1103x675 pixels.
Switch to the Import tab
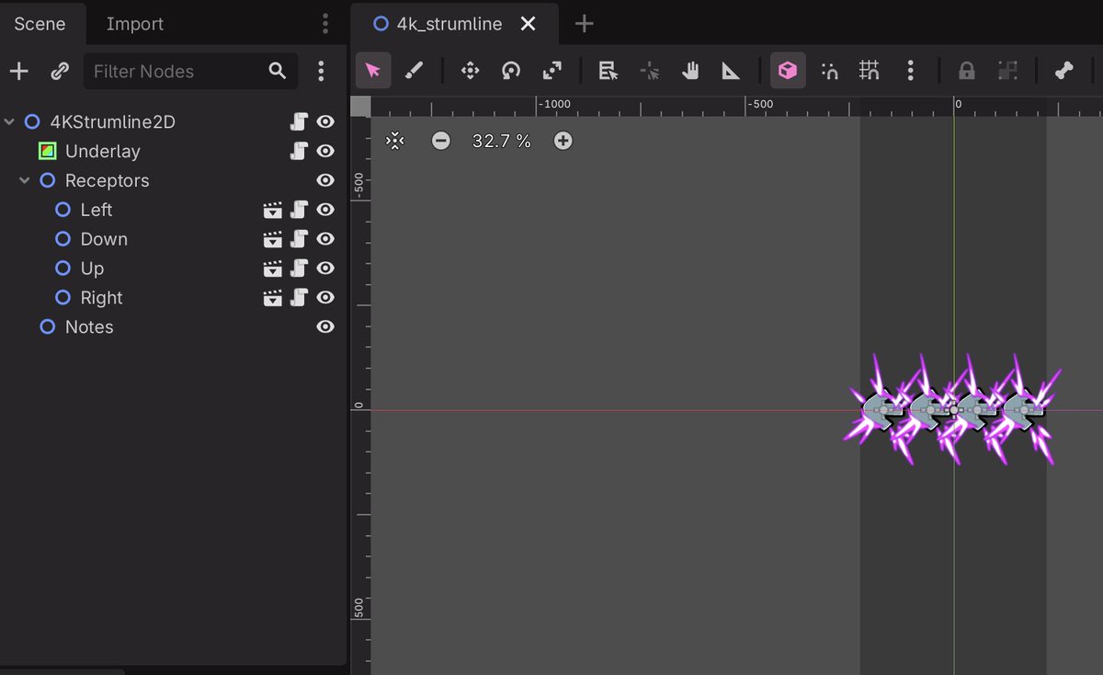[135, 24]
